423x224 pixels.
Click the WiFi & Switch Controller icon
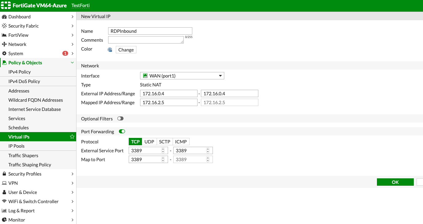(x=4, y=201)
